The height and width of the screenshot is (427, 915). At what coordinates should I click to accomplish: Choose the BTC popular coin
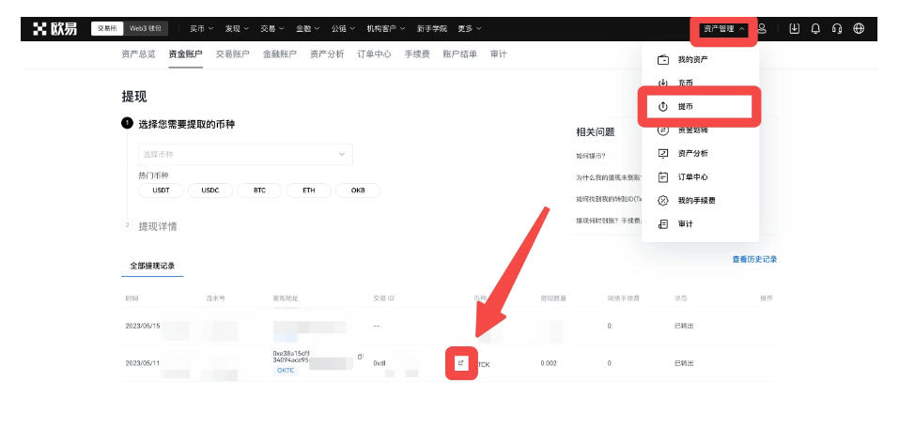tap(259, 191)
